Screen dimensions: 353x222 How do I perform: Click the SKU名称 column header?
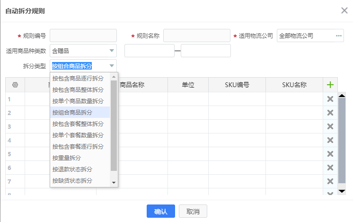pyautogui.click(x=294, y=85)
